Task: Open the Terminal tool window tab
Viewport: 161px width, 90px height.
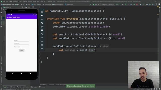Action: click(x=42, y=87)
